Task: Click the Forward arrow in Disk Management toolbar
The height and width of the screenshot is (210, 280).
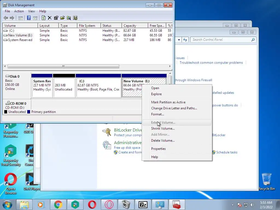Action: pos(12,18)
